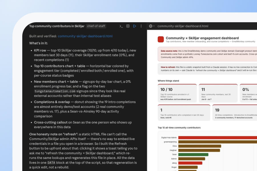Click the 19 all-time completions card
The image size is (257, 171).
coord(235,113)
